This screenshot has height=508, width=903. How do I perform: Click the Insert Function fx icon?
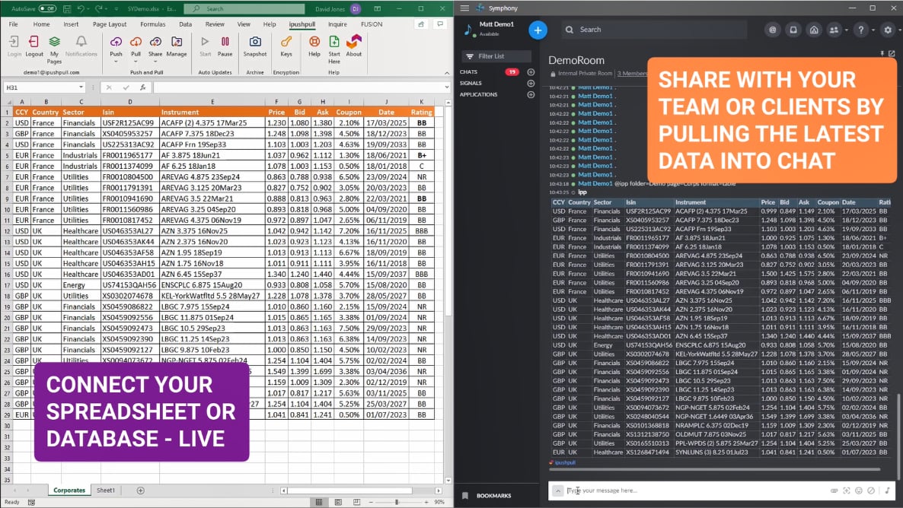pyautogui.click(x=143, y=87)
